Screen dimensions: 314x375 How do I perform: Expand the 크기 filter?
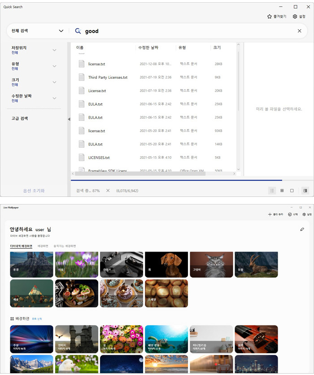point(34,82)
